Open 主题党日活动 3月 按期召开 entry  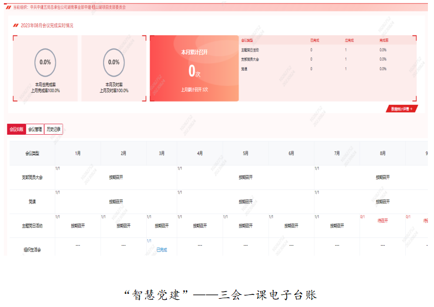(162, 226)
